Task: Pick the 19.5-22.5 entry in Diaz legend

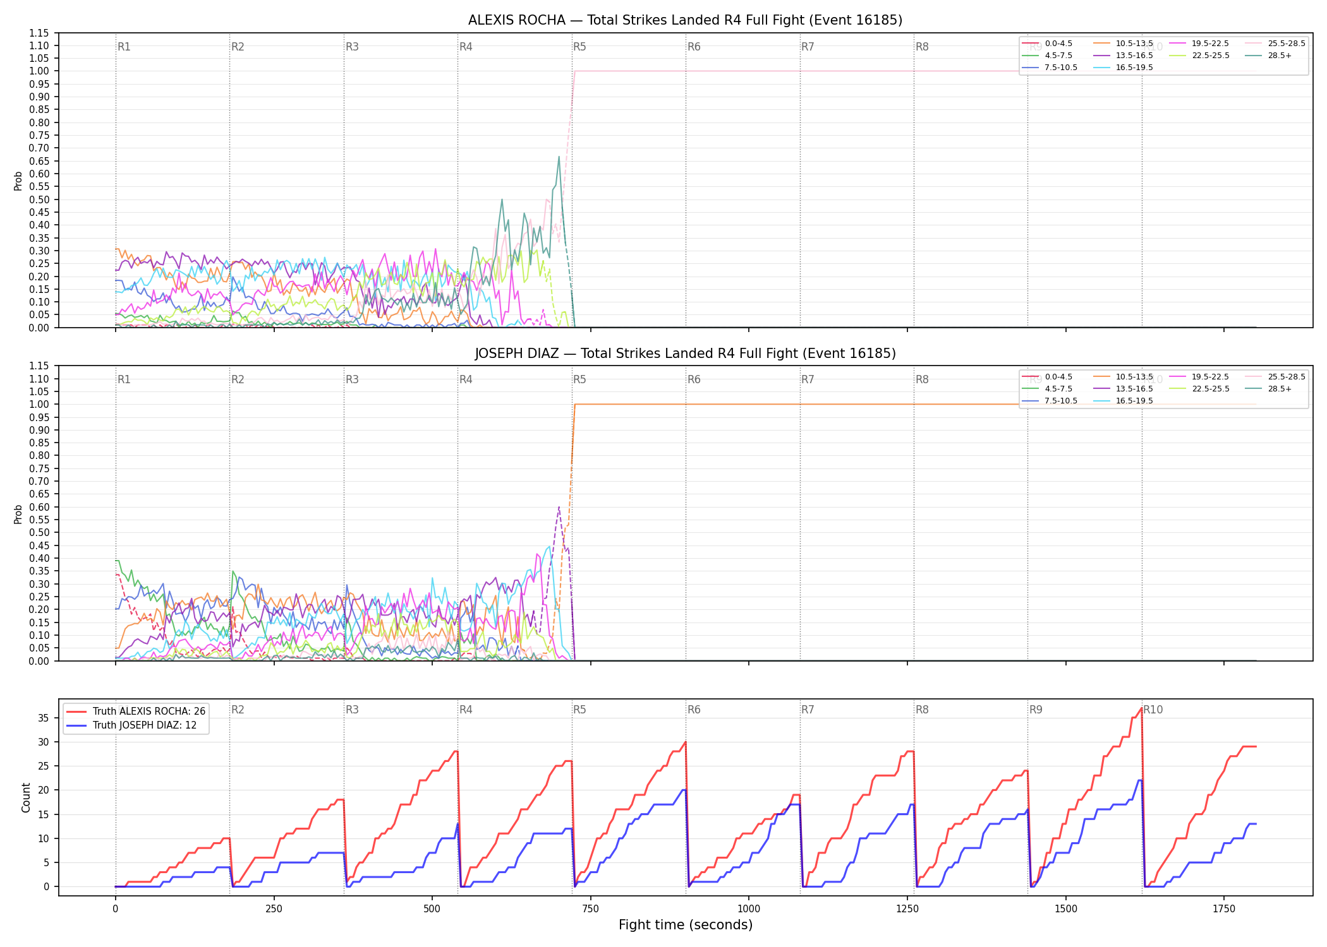Action: 1199,377
